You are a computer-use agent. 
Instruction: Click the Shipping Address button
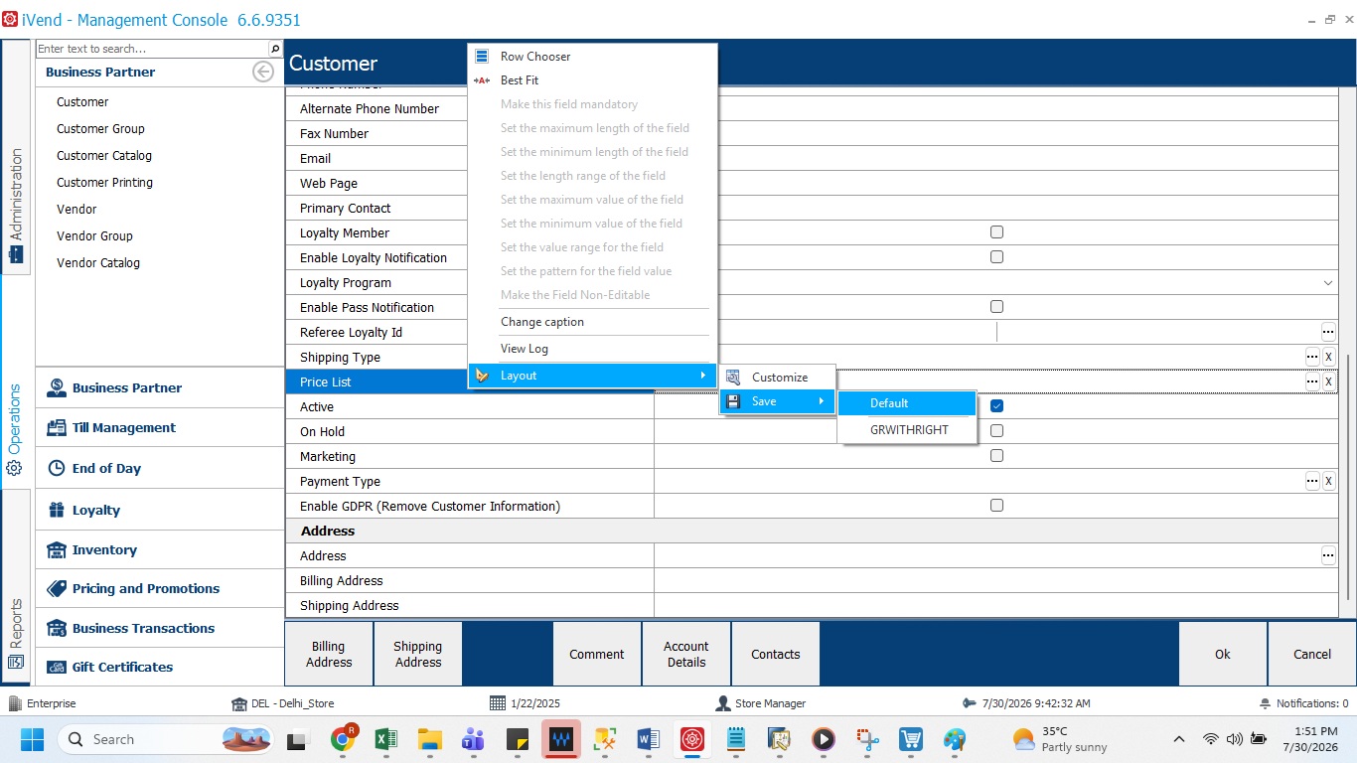[x=418, y=654]
